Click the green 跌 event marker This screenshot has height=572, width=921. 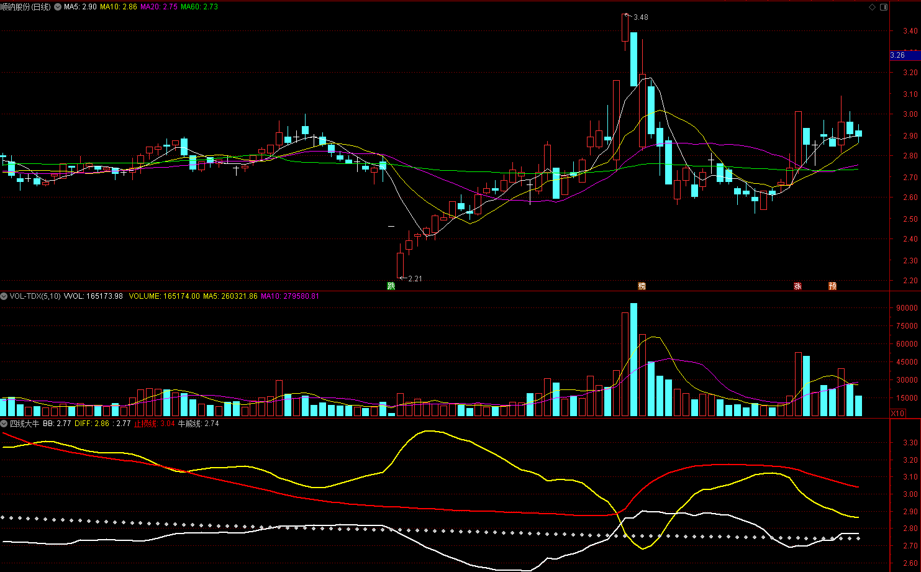click(x=391, y=286)
